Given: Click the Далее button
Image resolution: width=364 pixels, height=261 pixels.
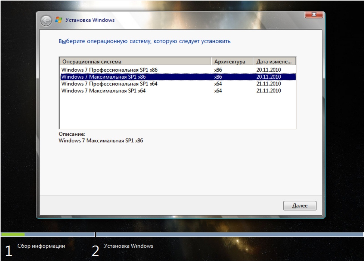Looking at the screenshot, I should pos(300,206).
